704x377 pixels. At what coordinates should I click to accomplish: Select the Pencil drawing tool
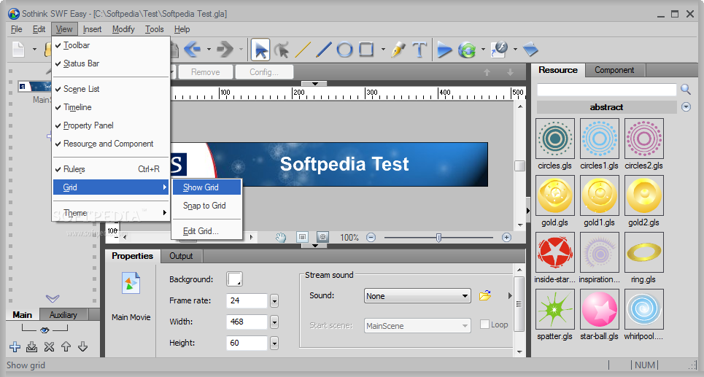coord(398,50)
